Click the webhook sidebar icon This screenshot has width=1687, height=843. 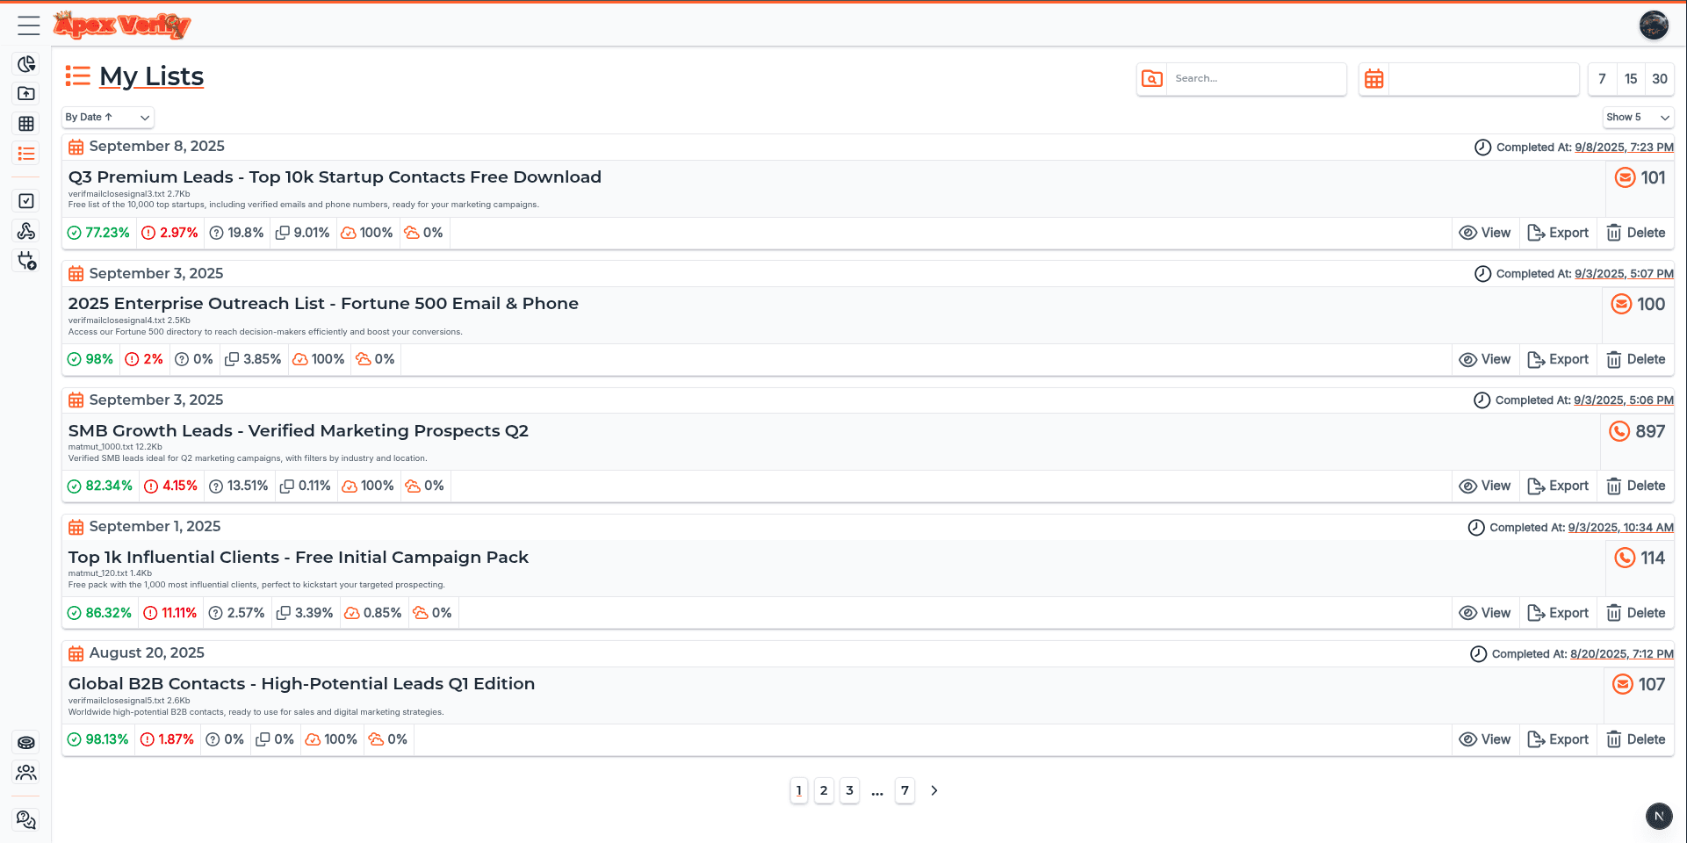(x=26, y=231)
